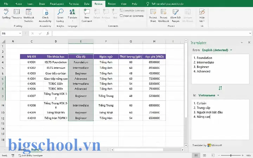
Task: Switch to Page Layout view in status bar
Action: point(205,156)
